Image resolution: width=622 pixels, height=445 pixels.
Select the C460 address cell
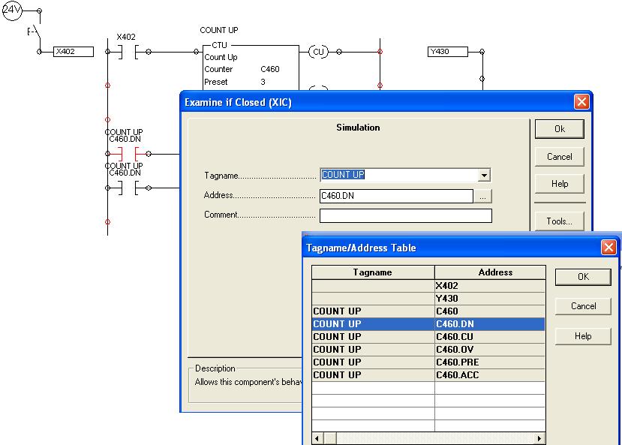(489, 311)
